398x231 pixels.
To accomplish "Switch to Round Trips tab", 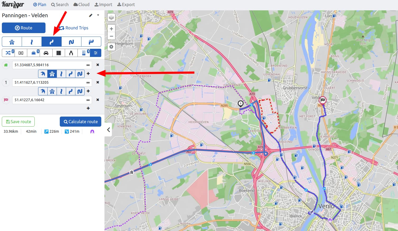I will pos(74,28).
